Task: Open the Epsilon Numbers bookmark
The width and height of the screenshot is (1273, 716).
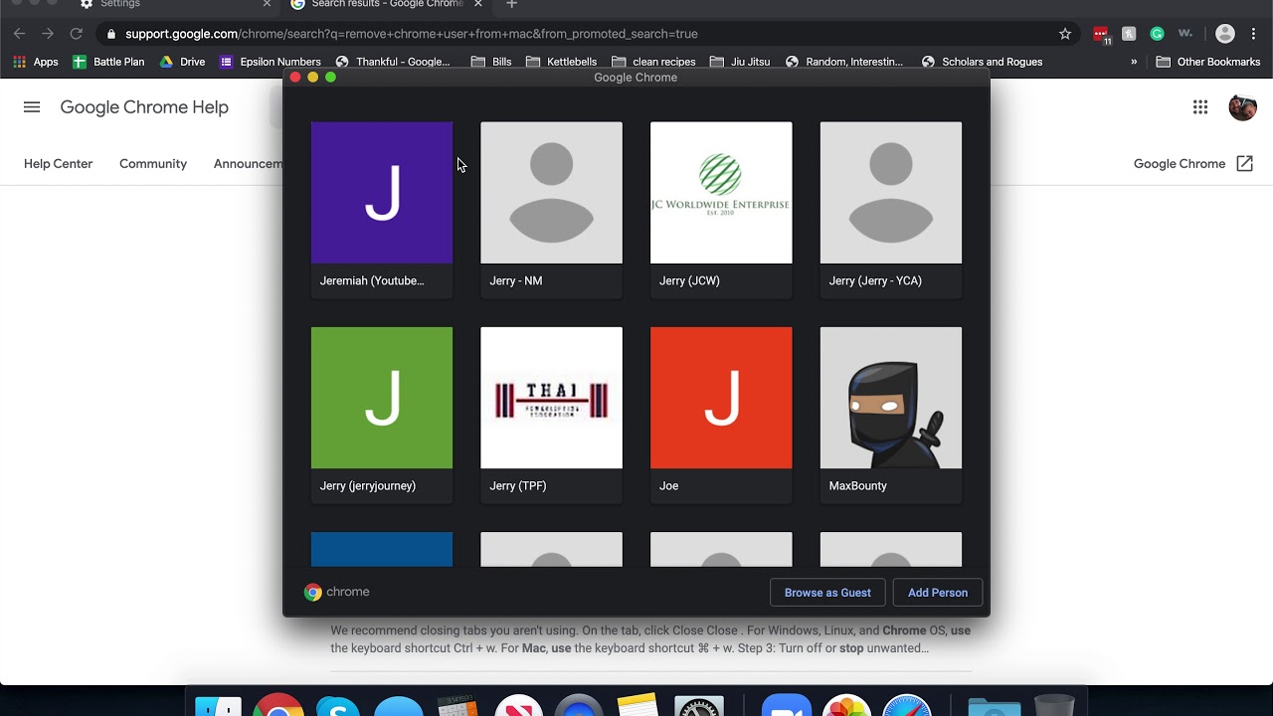Action: 271,62
